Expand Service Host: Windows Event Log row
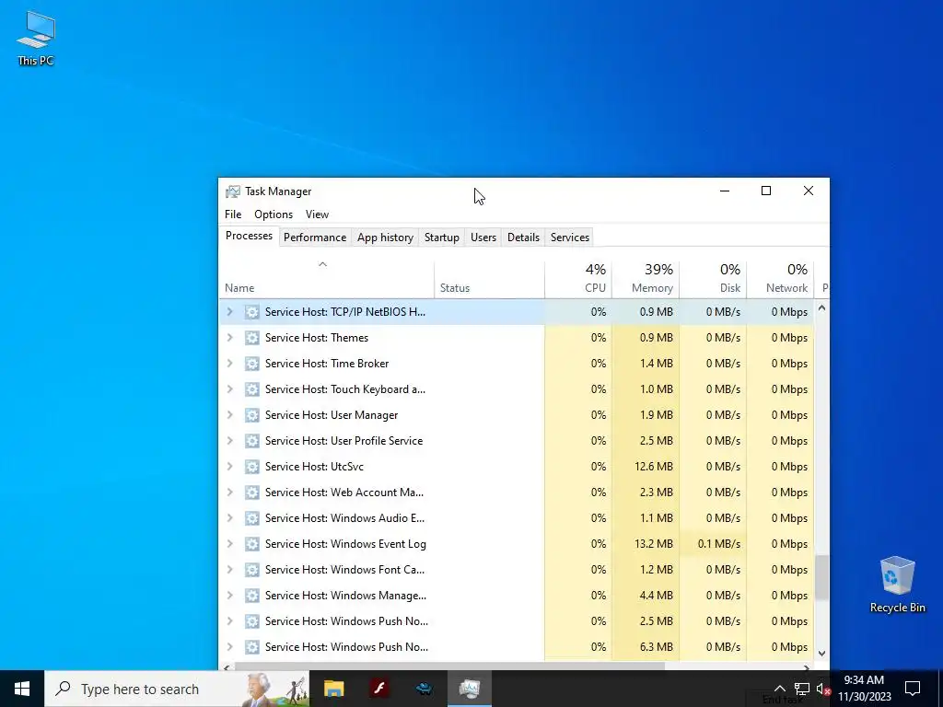The height and width of the screenshot is (707, 943). (x=229, y=543)
